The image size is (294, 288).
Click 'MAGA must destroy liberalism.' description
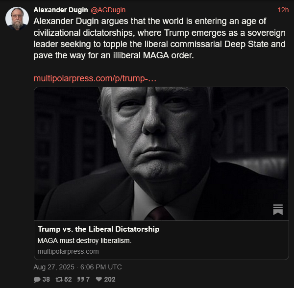click(84, 240)
